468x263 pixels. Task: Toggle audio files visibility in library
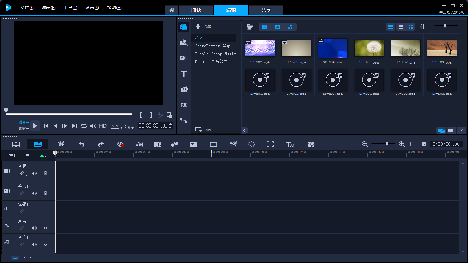point(291,27)
